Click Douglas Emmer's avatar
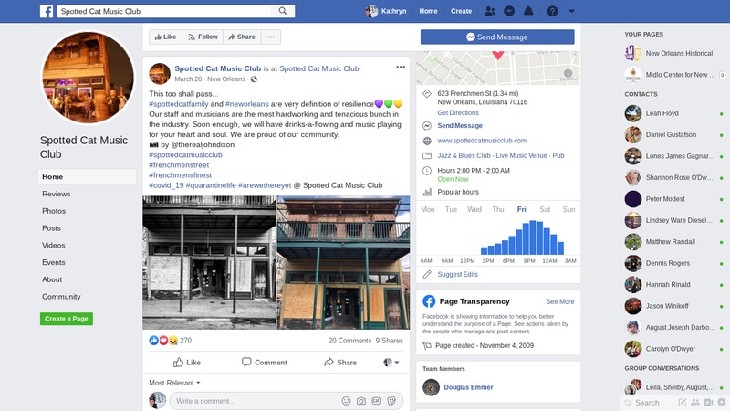 [431, 387]
